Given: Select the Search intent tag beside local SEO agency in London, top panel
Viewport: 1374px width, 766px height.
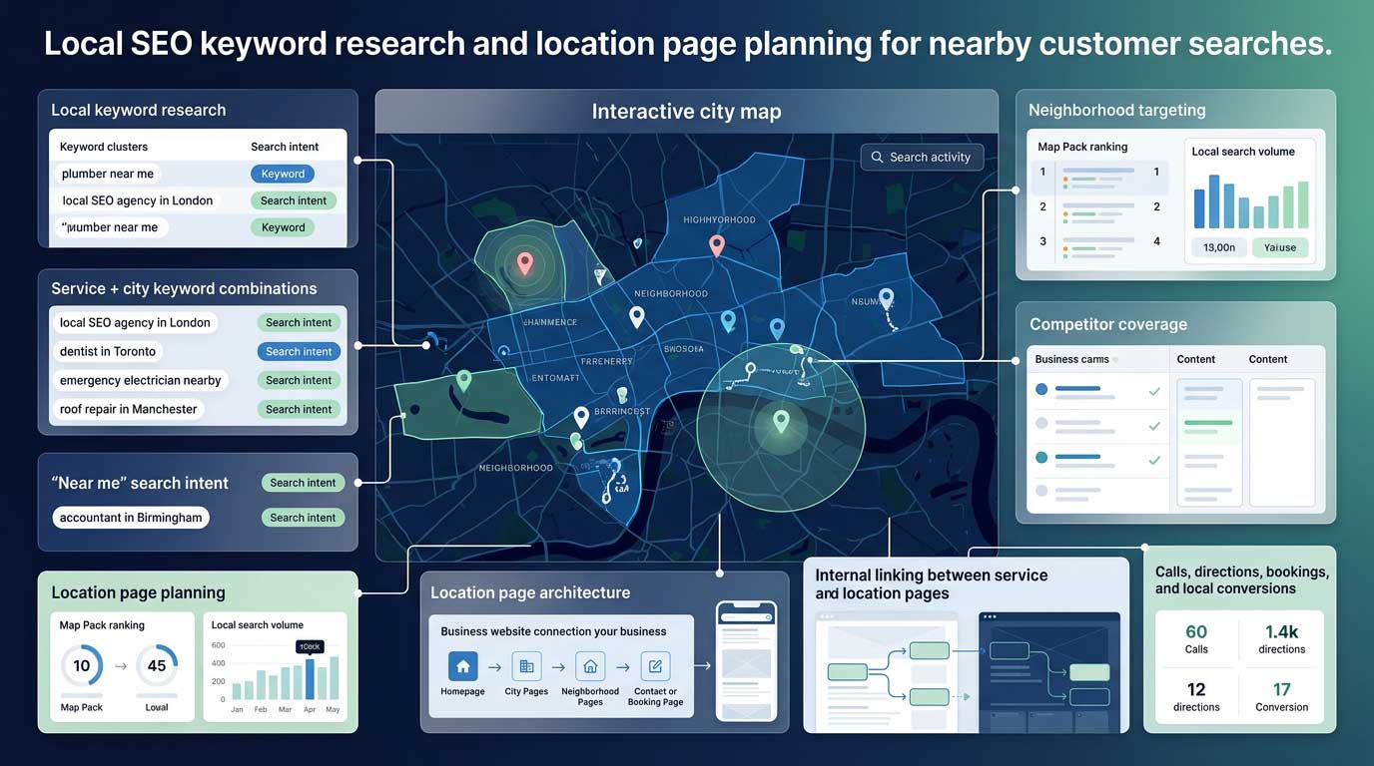Looking at the screenshot, I should [294, 200].
